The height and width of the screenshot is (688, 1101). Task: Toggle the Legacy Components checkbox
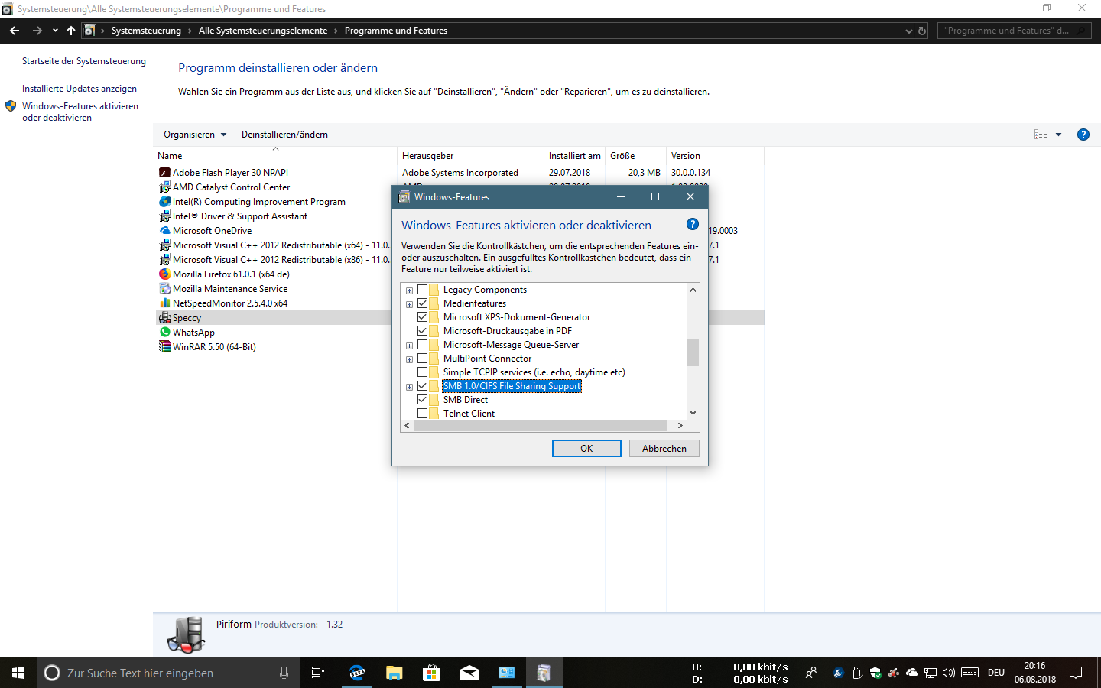tap(422, 290)
